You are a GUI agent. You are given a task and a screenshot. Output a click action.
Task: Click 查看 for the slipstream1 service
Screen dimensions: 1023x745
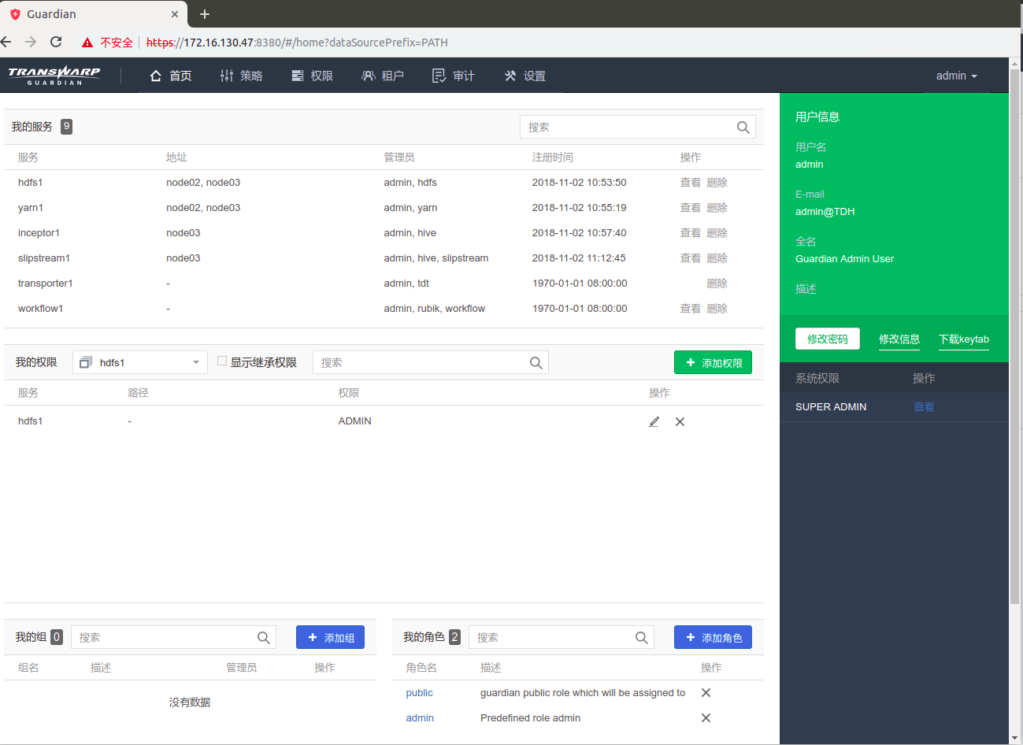coord(691,258)
